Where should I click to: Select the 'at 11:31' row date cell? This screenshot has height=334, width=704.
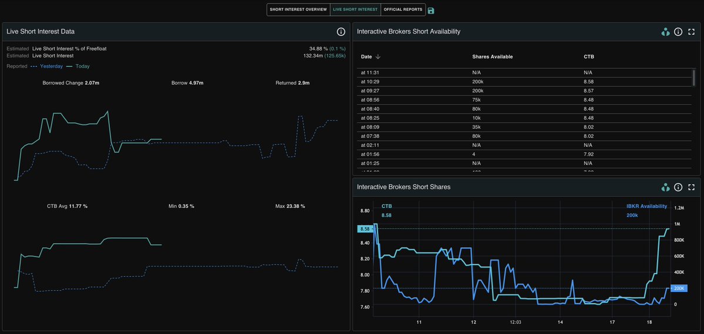click(370, 72)
